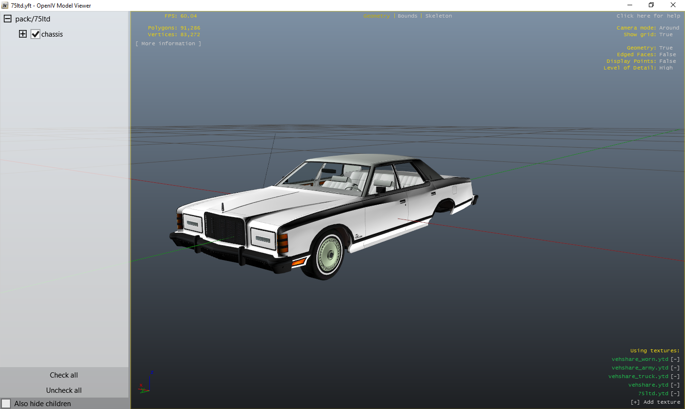The height and width of the screenshot is (409, 685).
Task: Click the Check all button
Action: tap(64, 375)
